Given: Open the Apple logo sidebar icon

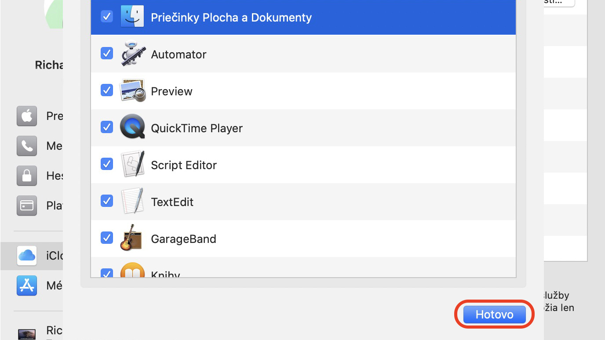Looking at the screenshot, I should [27, 116].
